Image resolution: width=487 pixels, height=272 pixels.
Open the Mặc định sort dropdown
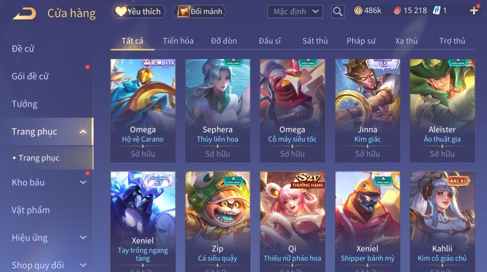click(x=295, y=12)
